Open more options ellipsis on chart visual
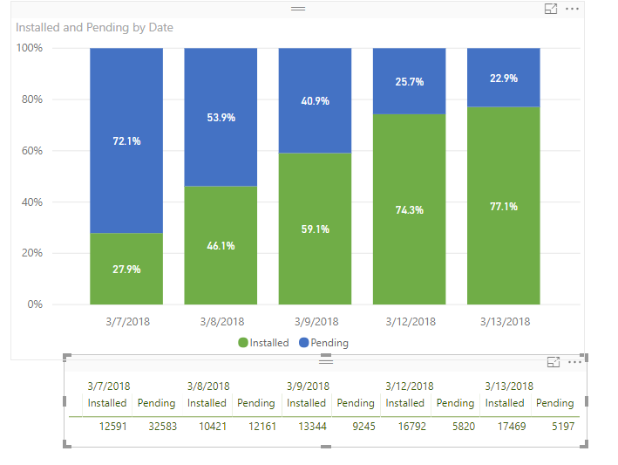Image resolution: width=618 pixels, height=465 pixels. click(x=572, y=9)
